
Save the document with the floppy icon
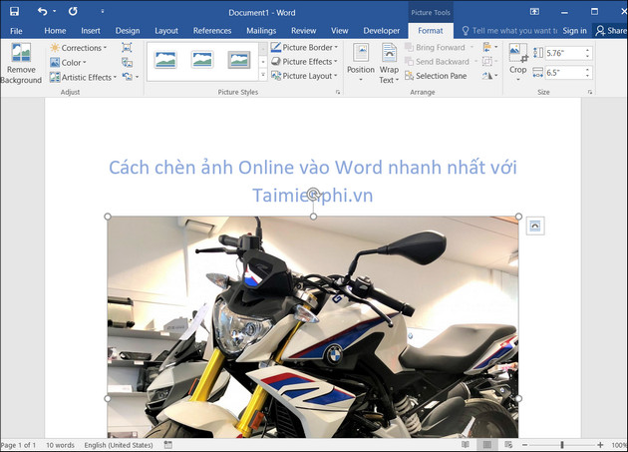pos(14,11)
